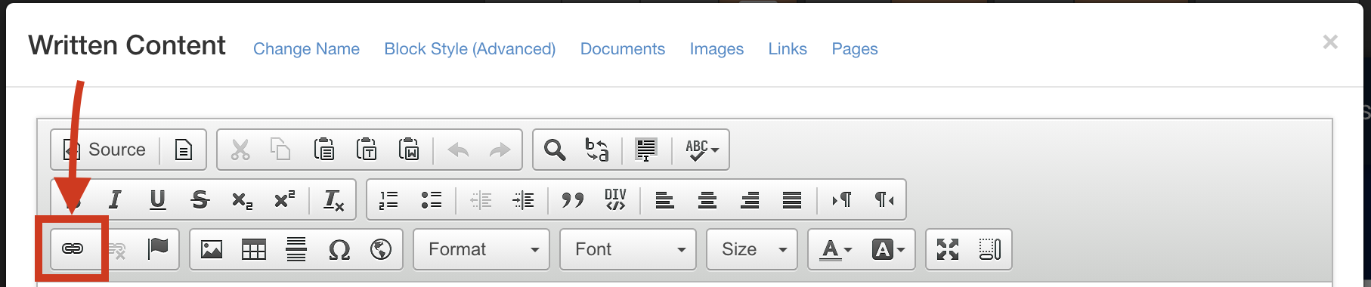Insert a horizontal line
1371x287 pixels.
tap(296, 248)
